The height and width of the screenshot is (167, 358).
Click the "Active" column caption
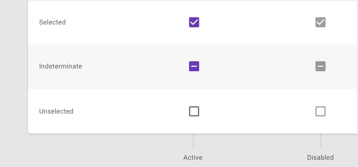pos(193,158)
